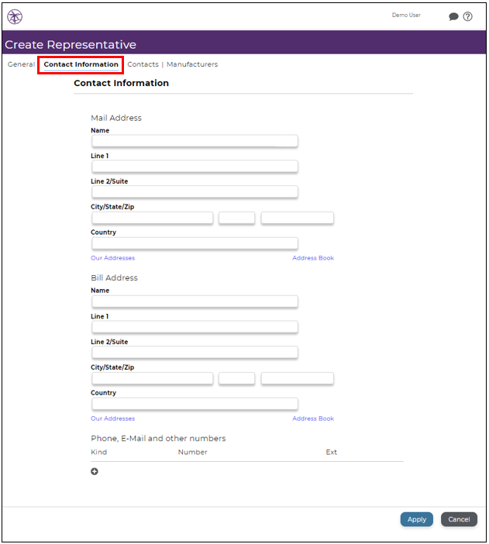489x544 pixels.
Task: Click Bill Address Line 2/Suite field
Action: coord(195,352)
